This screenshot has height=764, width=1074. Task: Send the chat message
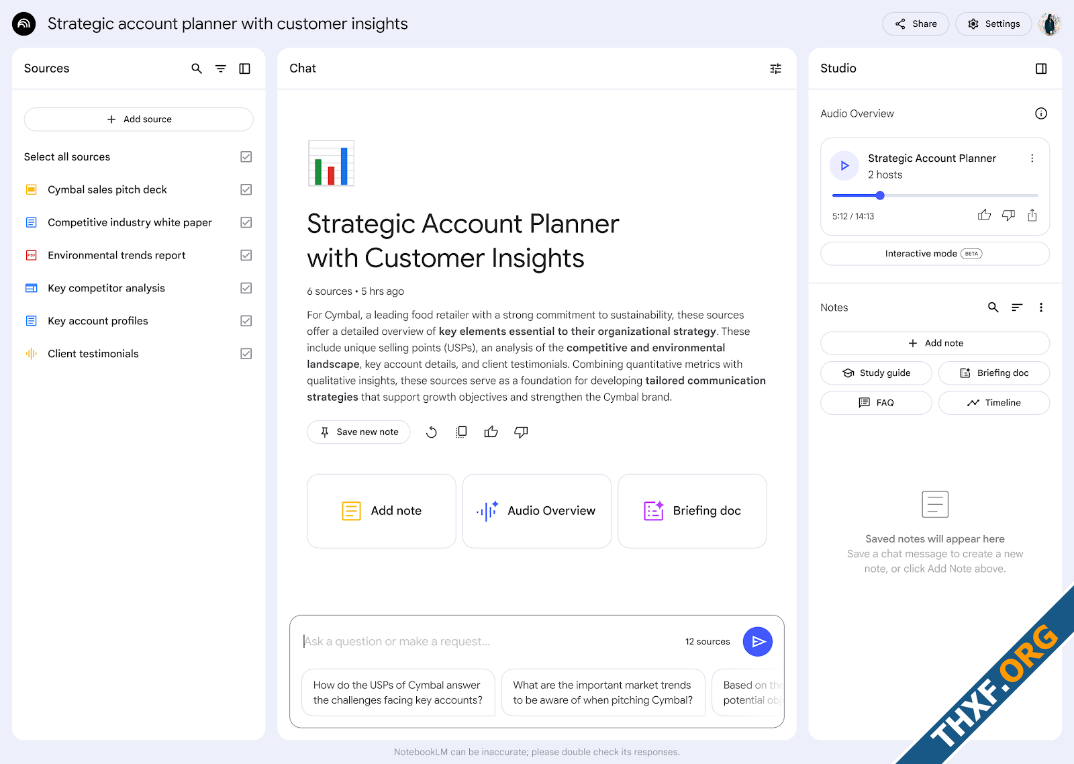758,642
